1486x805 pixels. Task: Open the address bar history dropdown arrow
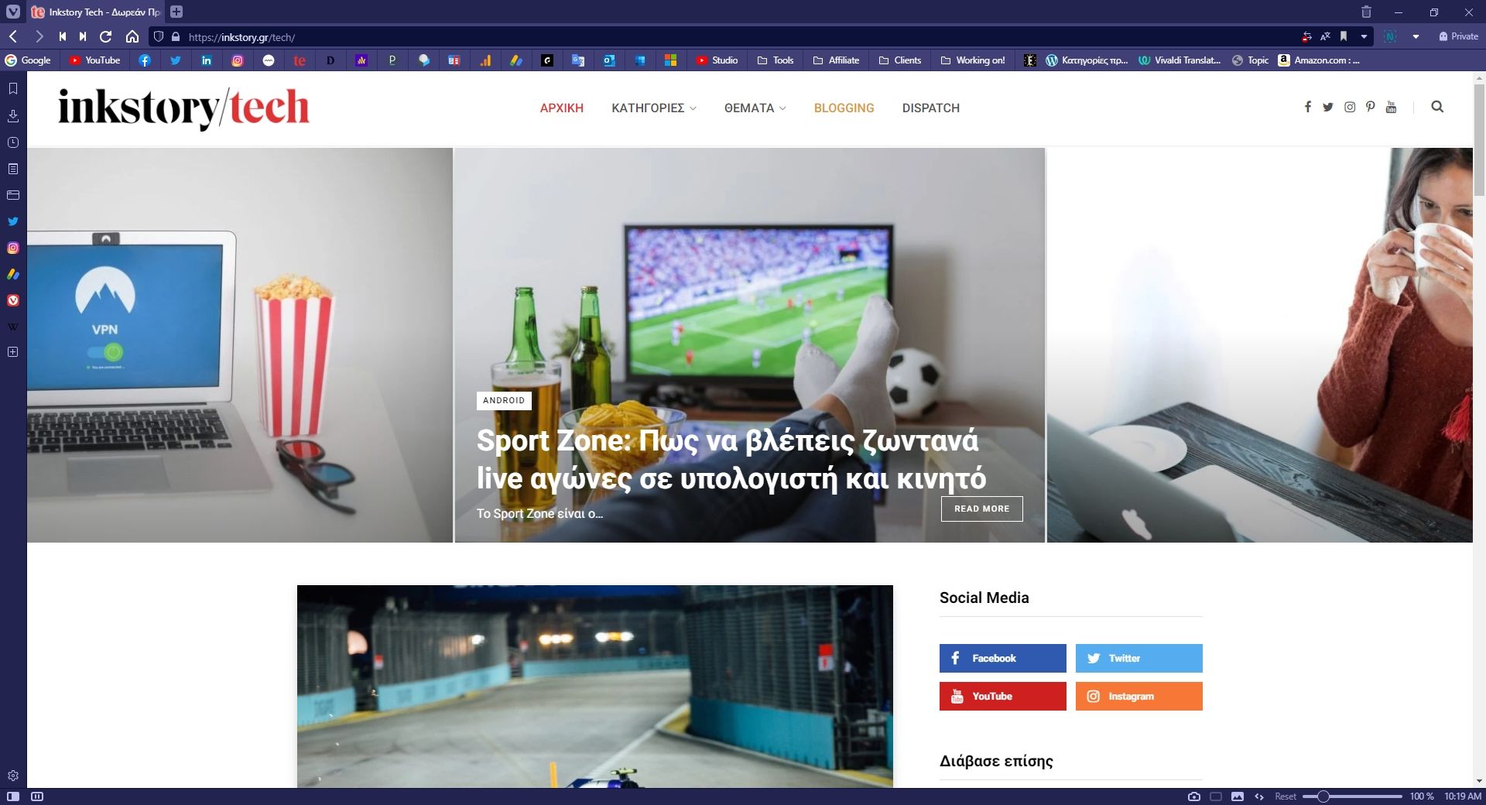click(x=1364, y=36)
